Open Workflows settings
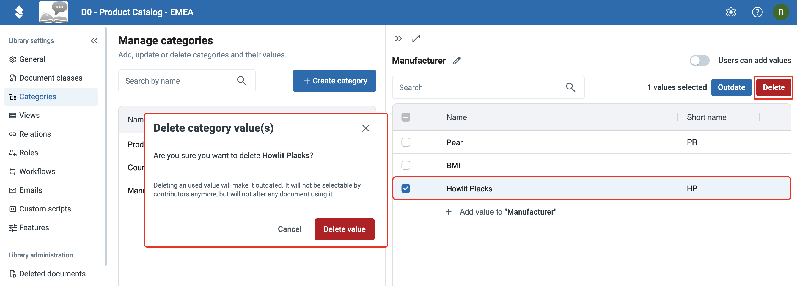The width and height of the screenshot is (797, 286). tap(51, 172)
